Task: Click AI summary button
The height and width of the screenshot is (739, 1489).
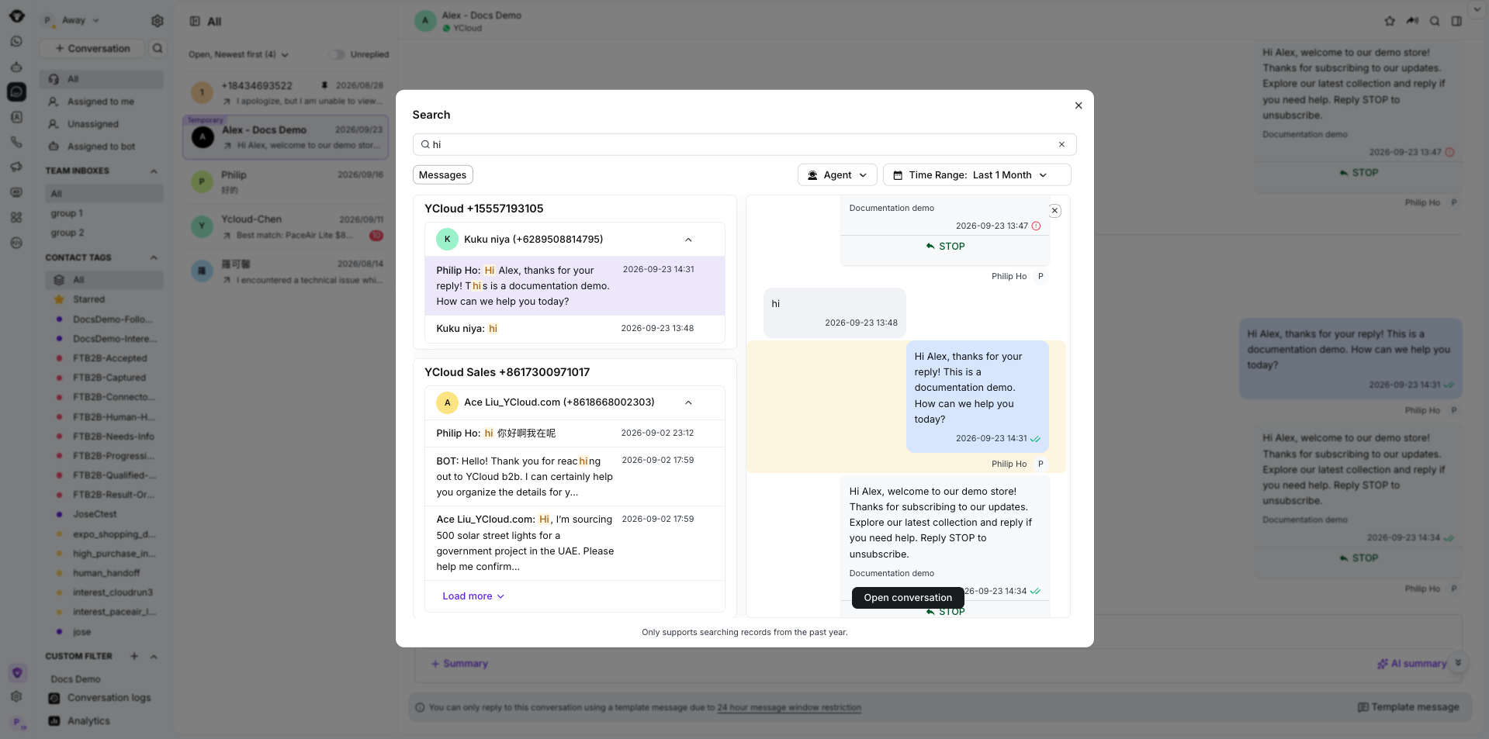Action: tap(1411, 664)
